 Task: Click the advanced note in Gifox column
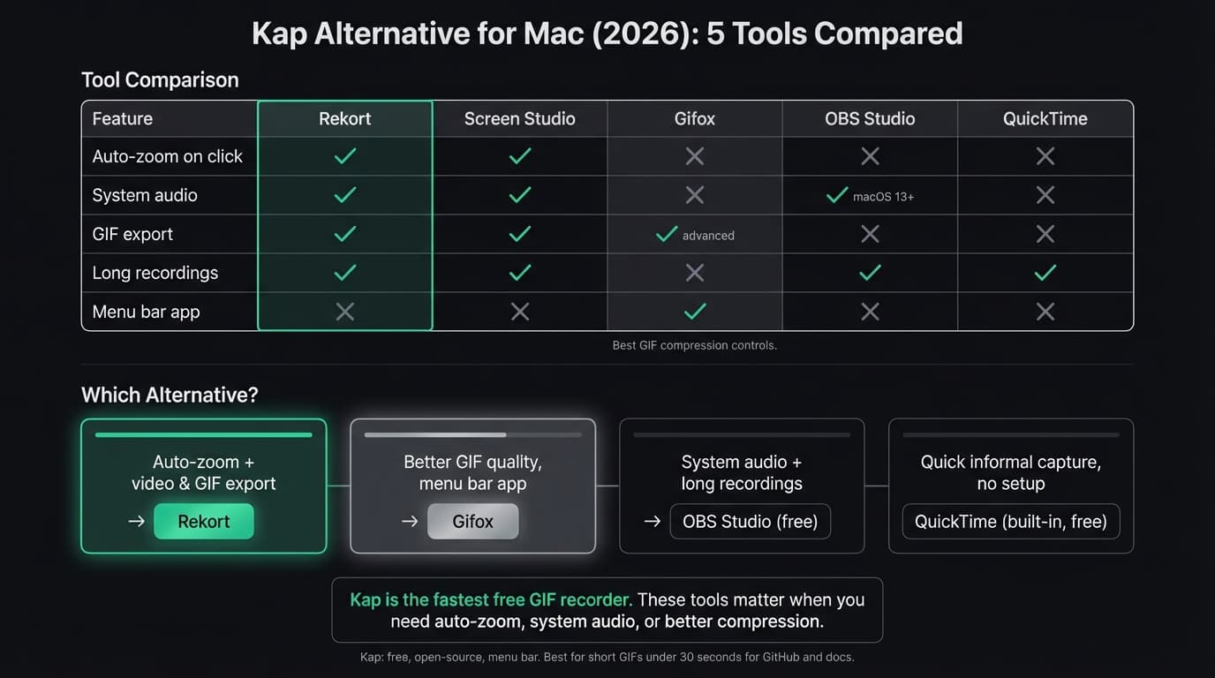tap(708, 236)
